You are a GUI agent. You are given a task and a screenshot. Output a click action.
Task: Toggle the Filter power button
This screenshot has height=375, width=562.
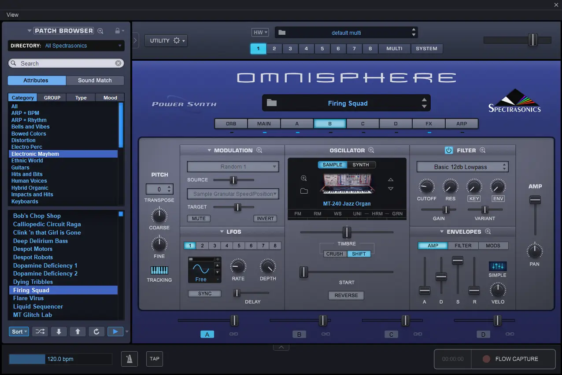pos(449,150)
